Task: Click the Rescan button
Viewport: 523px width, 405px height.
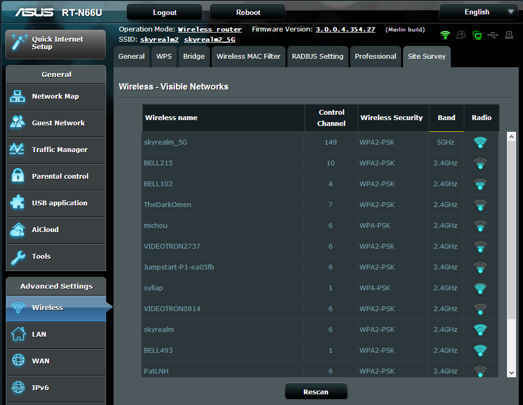Action: coord(316,392)
